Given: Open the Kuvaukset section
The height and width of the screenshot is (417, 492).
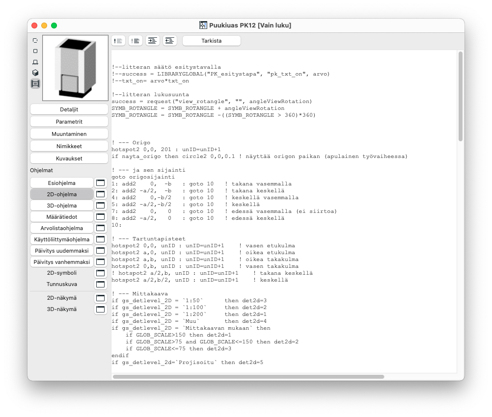Looking at the screenshot, I should click(x=69, y=158).
